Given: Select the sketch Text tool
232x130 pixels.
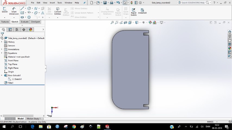Looking at the screenshot, I should coord(43,13).
